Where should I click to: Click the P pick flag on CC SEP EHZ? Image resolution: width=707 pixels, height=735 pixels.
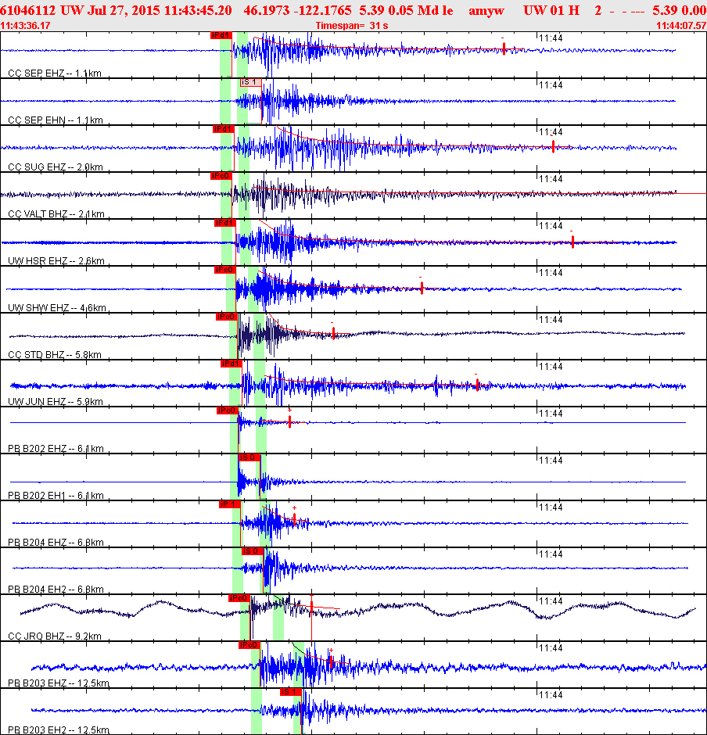pyautogui.click(x=221, y=35)
